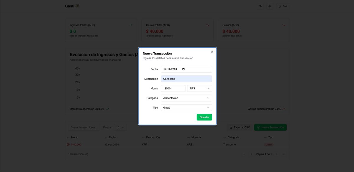The width and height of the screenshot is (354, 172).
Task: Go to previous page pagination icon
Action: tap(251, 154)
